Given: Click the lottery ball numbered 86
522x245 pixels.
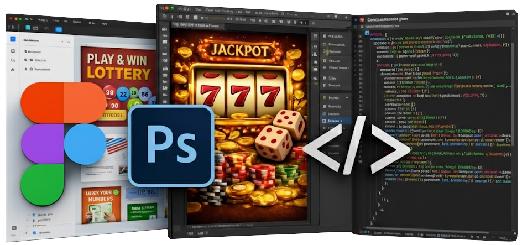Looking at the screenshot, I should point(145,94).
